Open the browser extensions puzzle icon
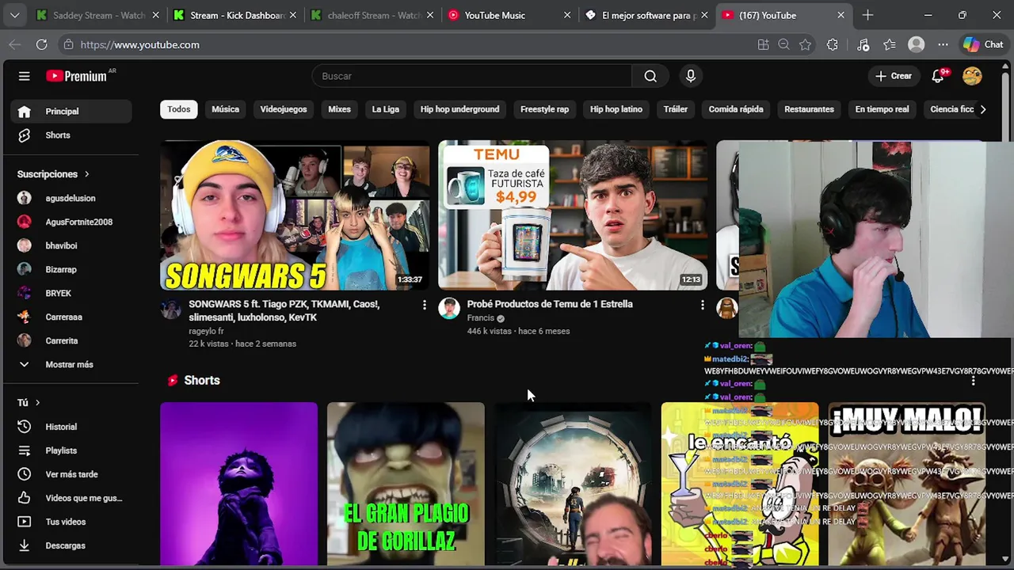Screen dimensions: 1014x570 click(832, 45)
